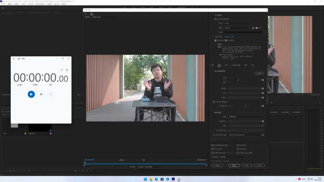Click the set in point marker icon under the preview
This screenshot has height=182, width=324.
click(x=120, y=160)
